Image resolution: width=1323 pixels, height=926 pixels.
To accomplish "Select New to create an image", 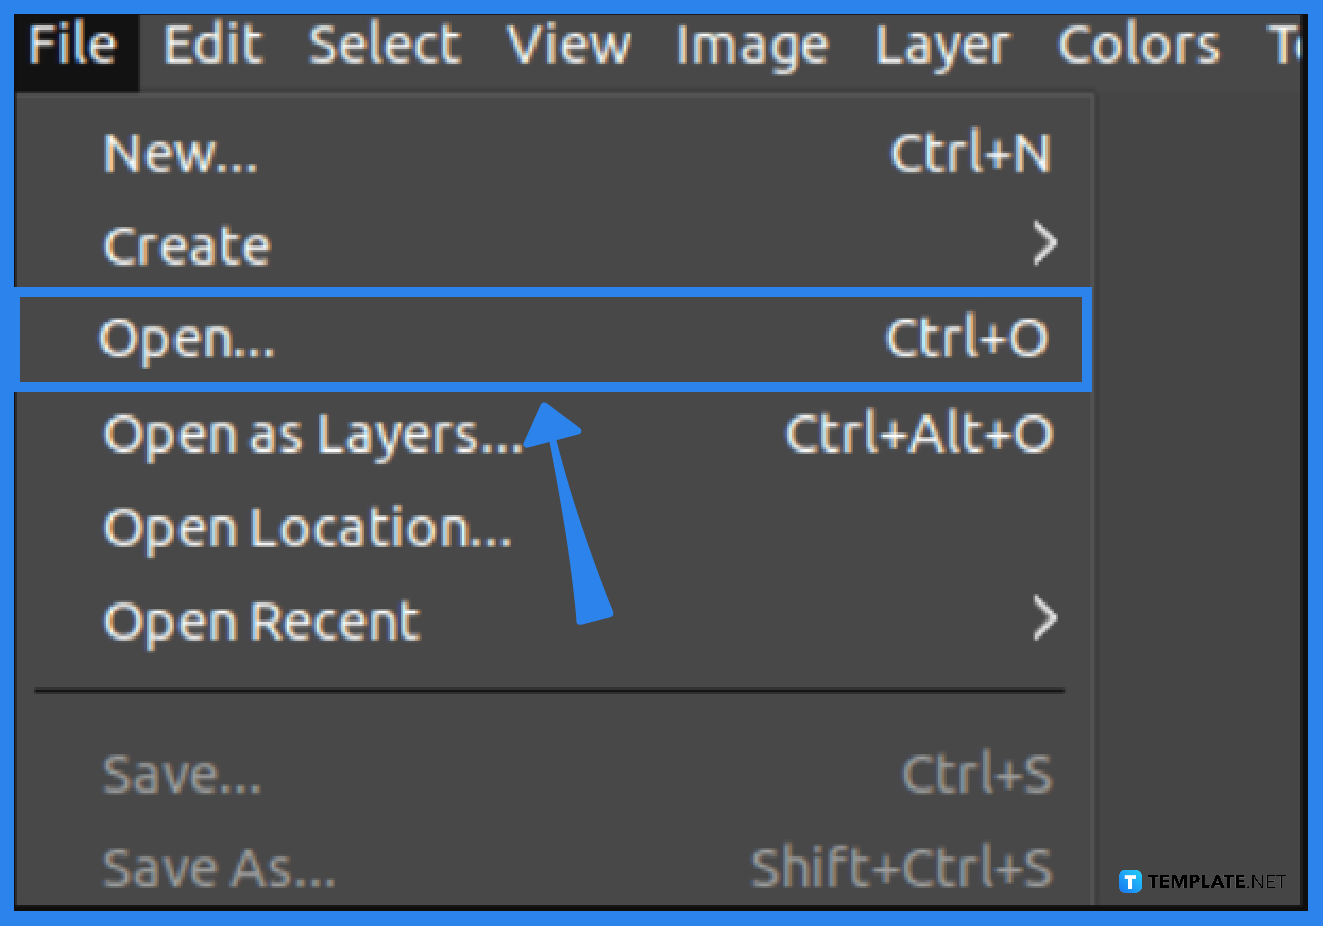I will click(x=180, y=153).
